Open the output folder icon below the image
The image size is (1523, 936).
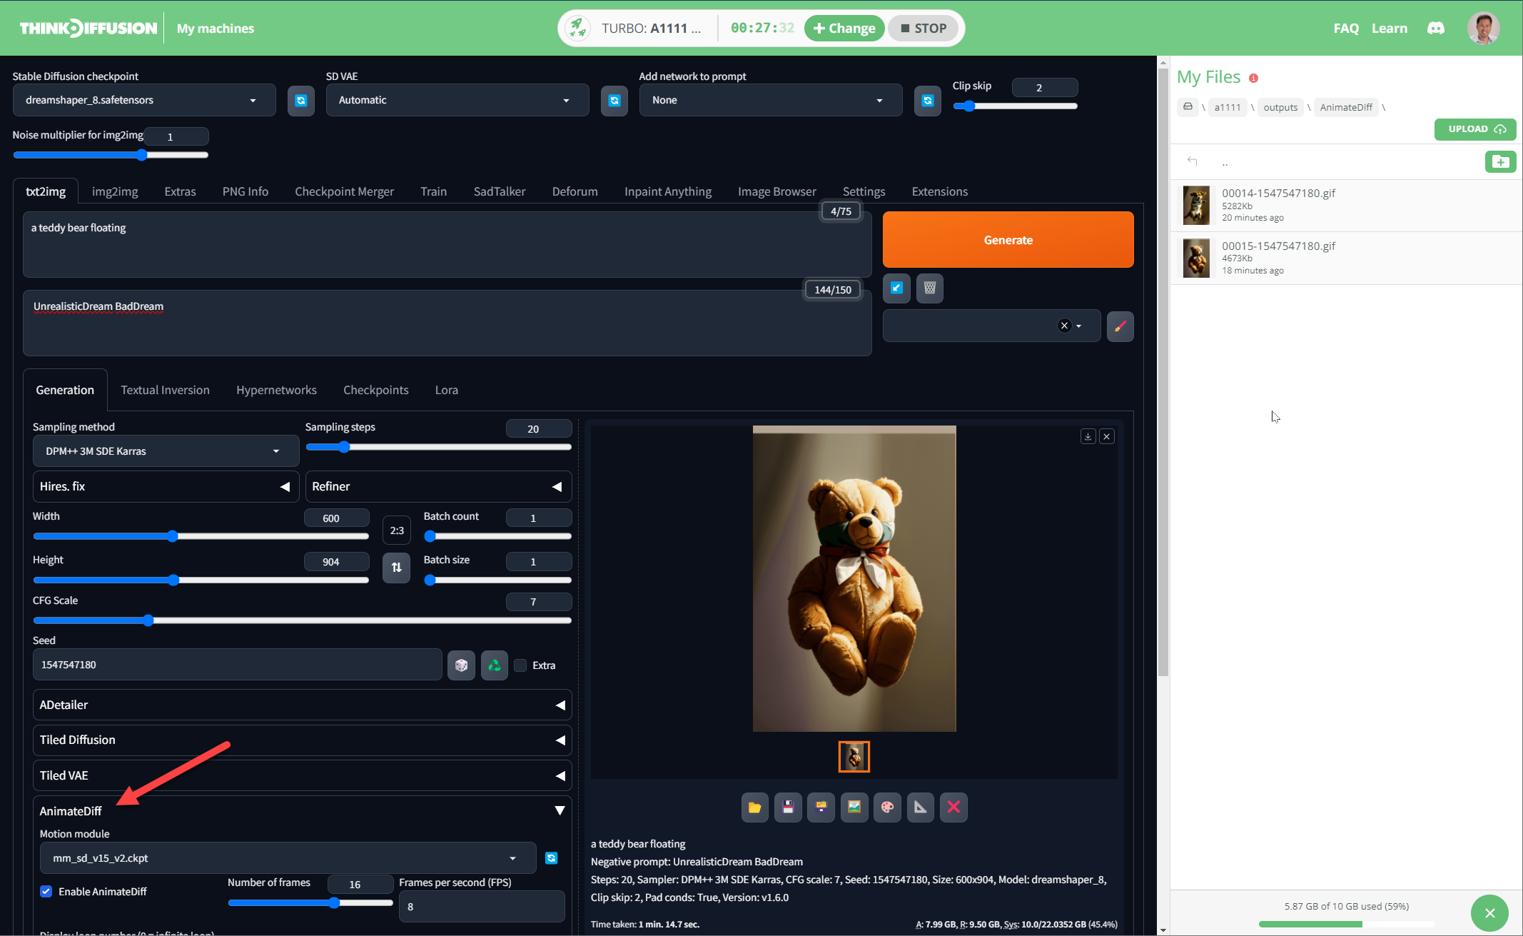[754, 807]
